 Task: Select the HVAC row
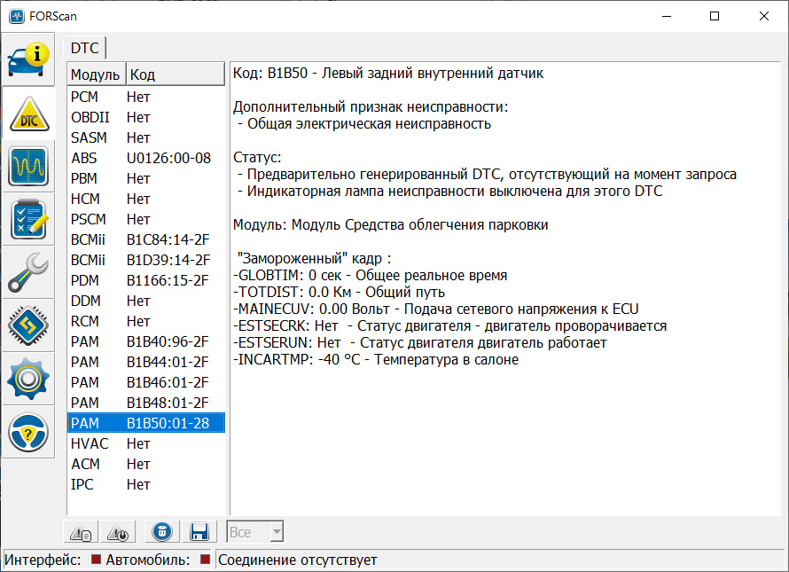146,443
